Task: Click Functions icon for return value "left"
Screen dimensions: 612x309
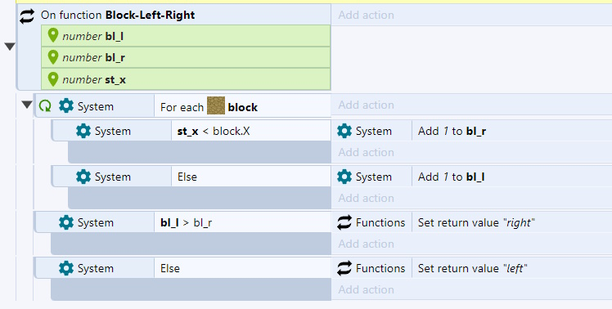Action: [x=344, y=268]
